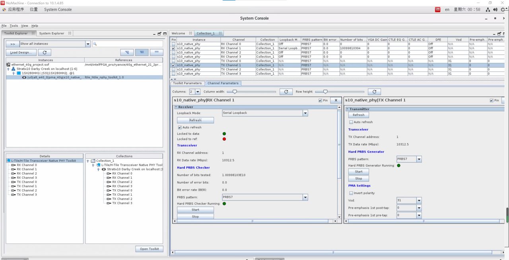Switch to the System Explorer tab

click(x=52, y=33)
